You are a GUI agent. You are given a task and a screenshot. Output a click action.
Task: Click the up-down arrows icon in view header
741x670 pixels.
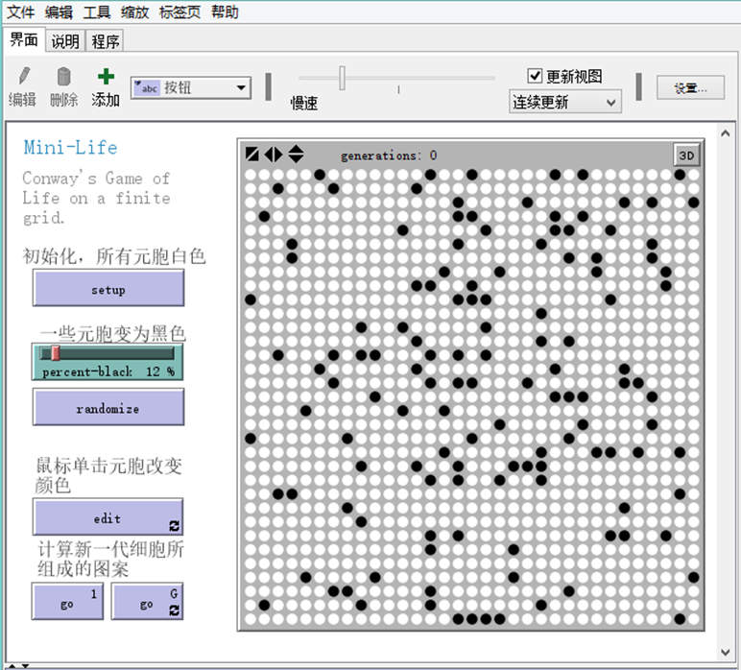pos(297,154)
